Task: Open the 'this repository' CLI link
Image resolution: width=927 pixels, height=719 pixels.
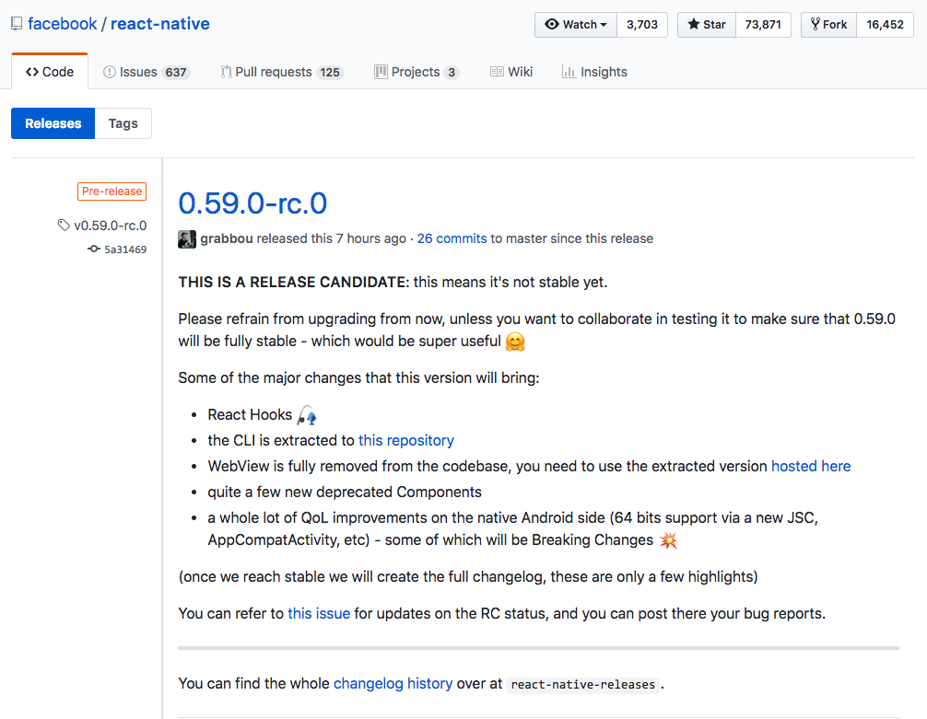Action: coord(406,441)
